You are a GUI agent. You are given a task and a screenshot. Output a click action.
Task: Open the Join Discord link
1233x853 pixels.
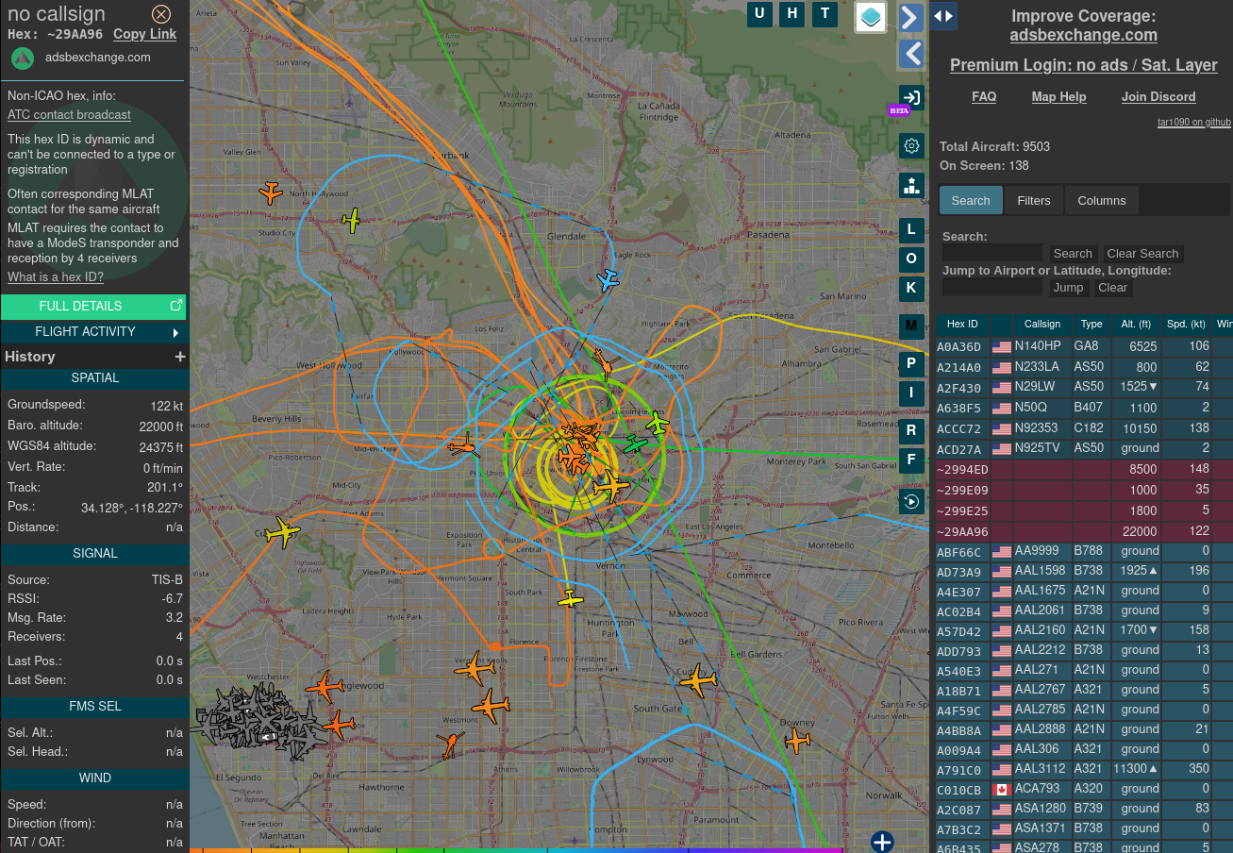1158,96
